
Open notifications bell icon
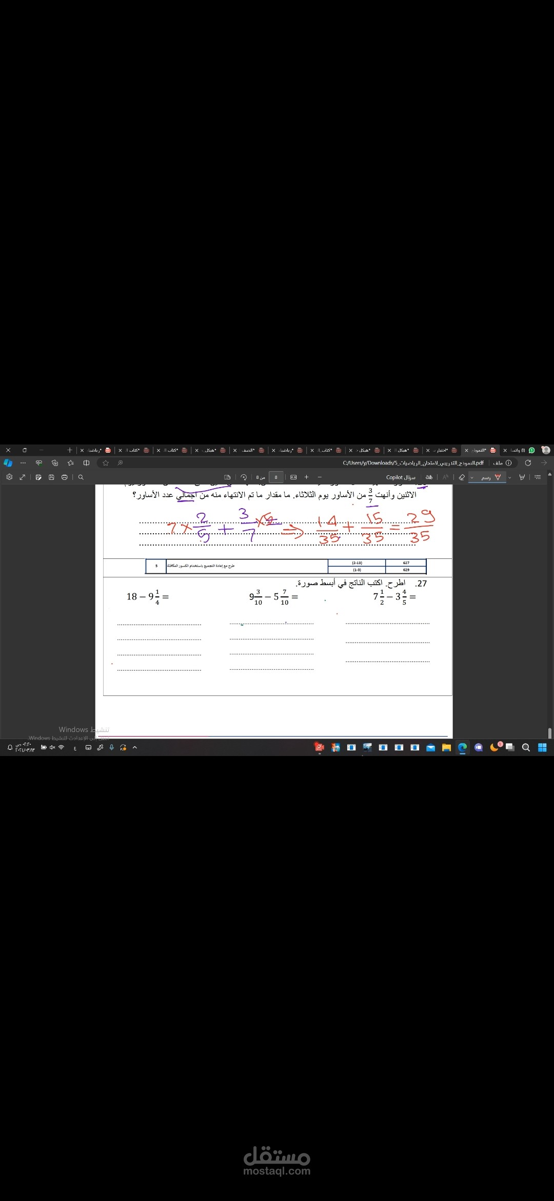(x=10, y=748)
